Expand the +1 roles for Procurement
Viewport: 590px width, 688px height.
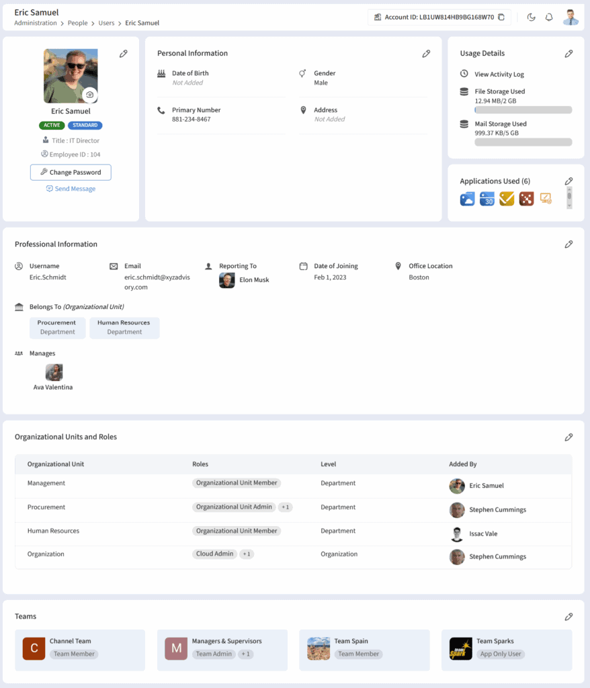[x=286, y=507]
